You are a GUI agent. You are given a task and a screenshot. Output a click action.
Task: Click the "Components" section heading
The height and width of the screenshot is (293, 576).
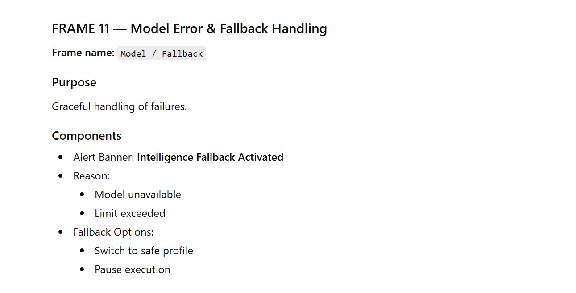[87, 136]
